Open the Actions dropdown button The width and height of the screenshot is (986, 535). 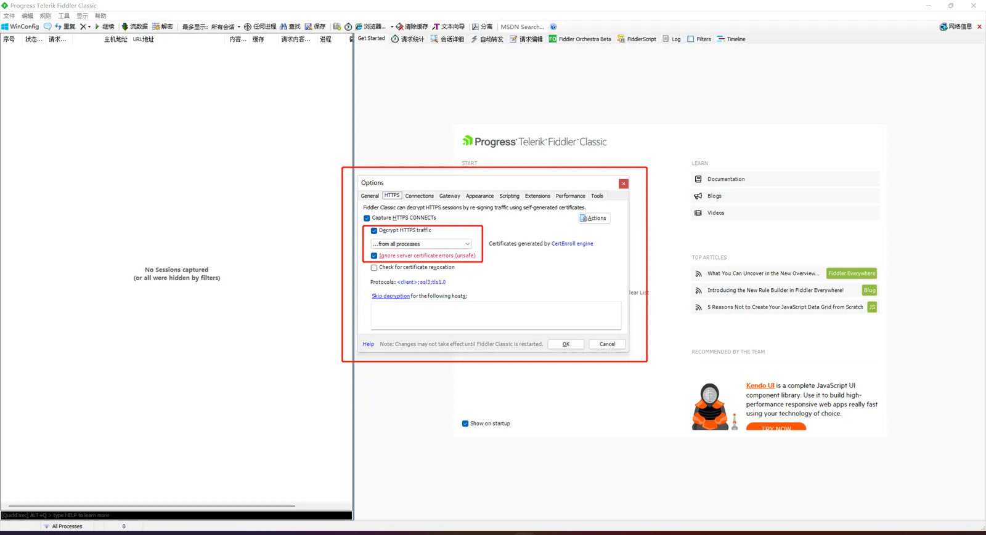[x=594, y=218]
